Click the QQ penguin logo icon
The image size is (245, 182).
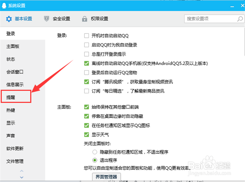coord(4,6)
